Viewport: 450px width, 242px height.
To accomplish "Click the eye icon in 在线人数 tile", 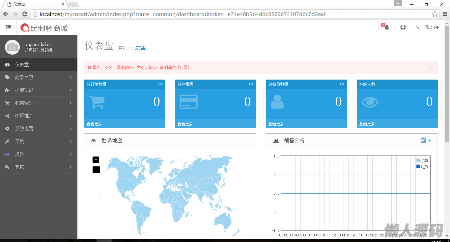I will click(x=370, y=102).
